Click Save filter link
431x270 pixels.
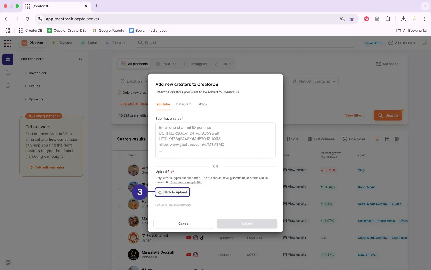(354, 115)
